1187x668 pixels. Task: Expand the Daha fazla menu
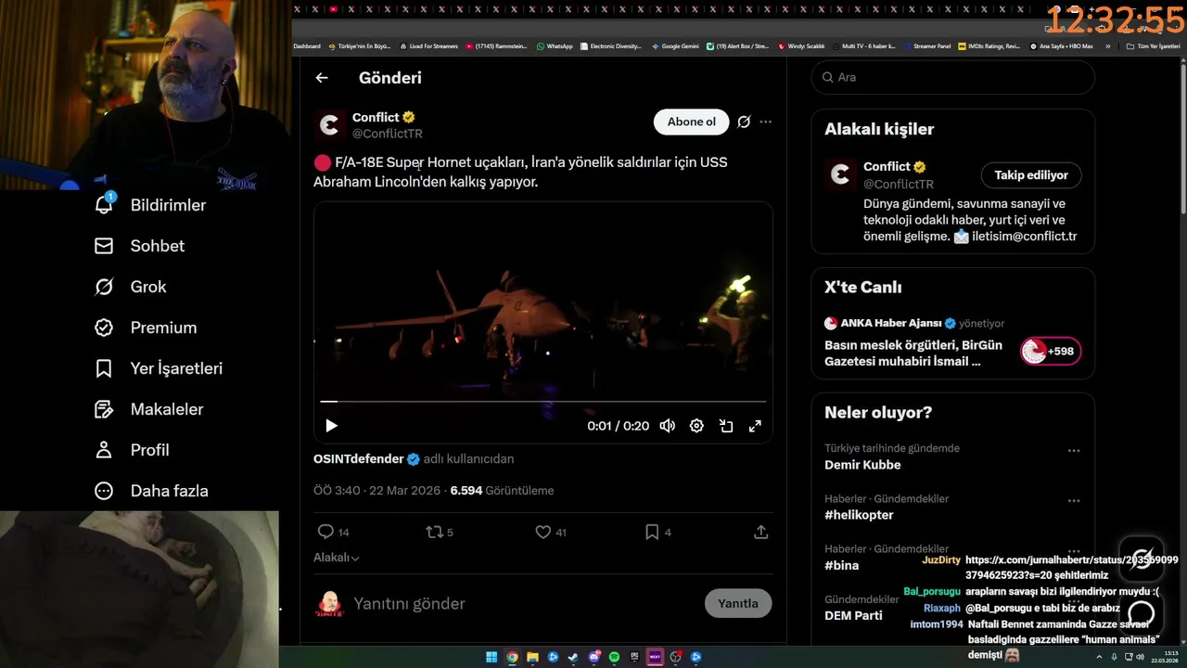point(151,491)
